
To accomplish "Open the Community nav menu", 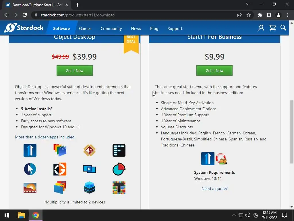I will coord(111,28).
